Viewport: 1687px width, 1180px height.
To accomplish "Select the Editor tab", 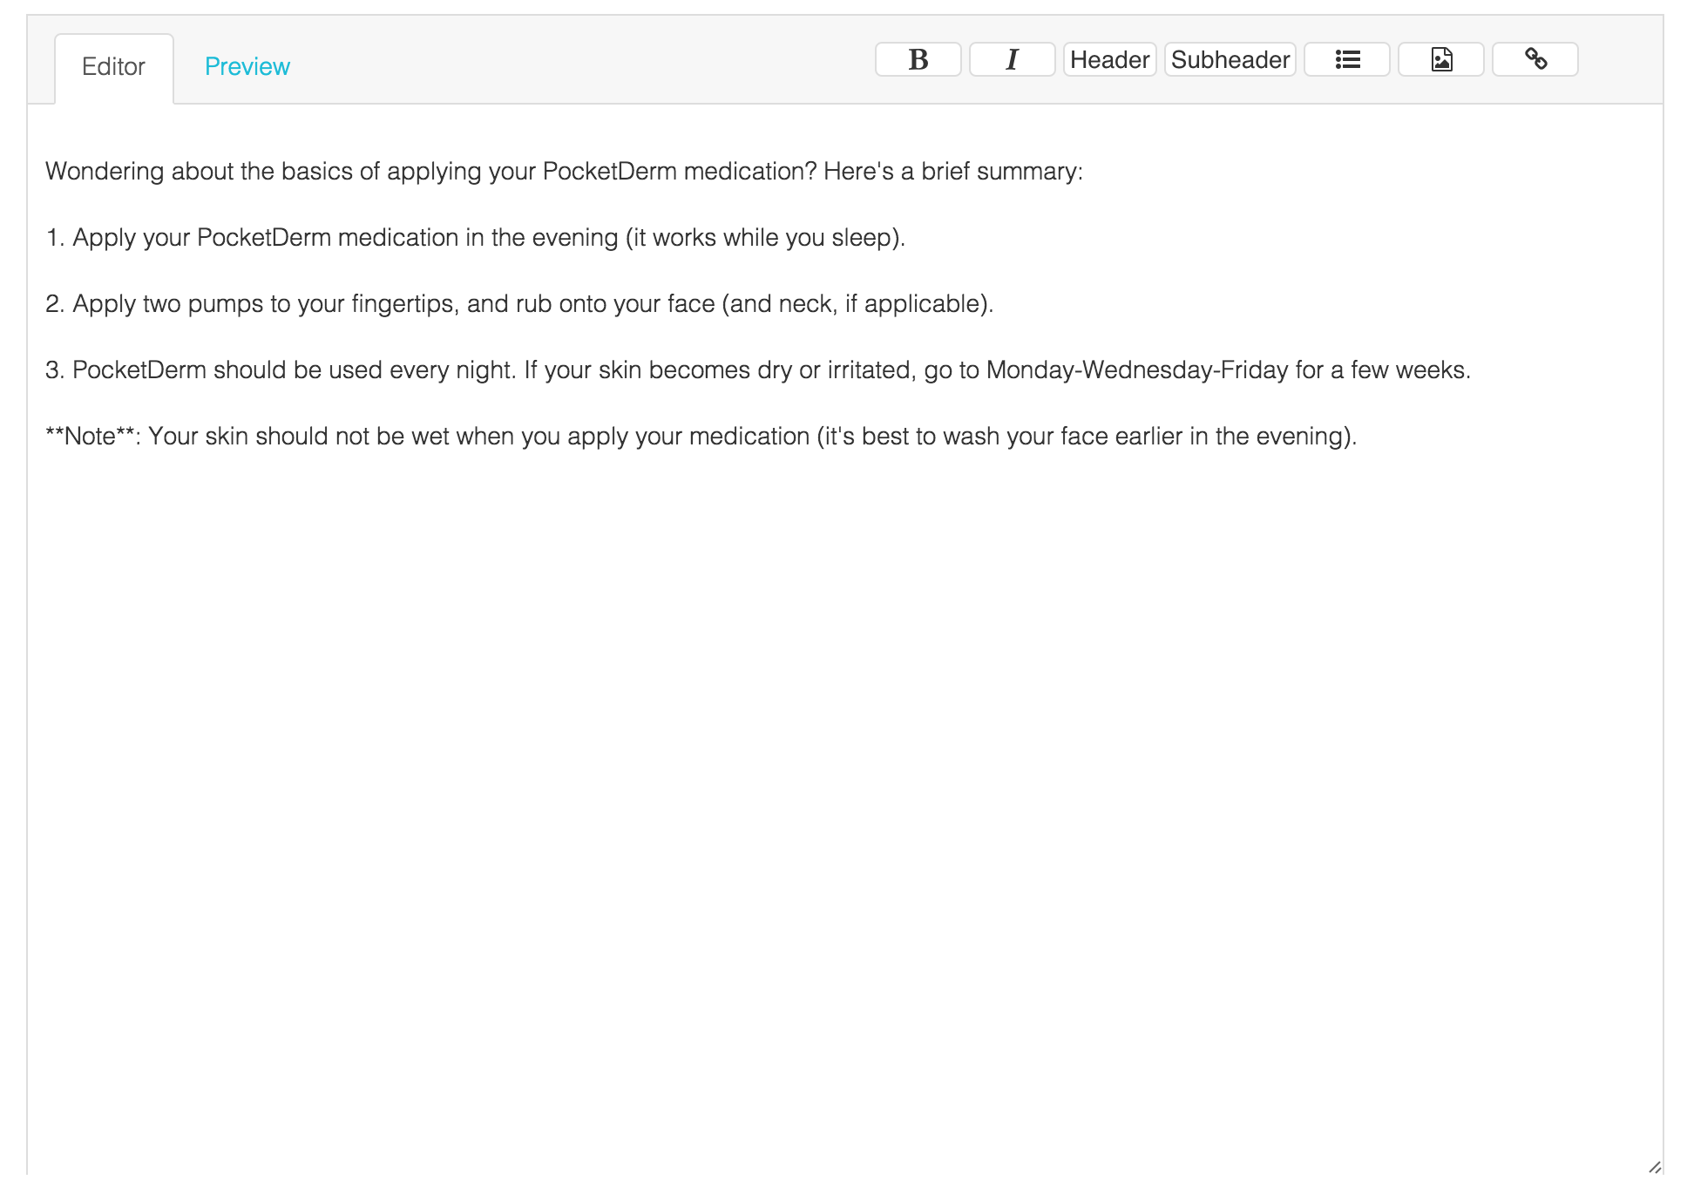I will coord(113,66).
